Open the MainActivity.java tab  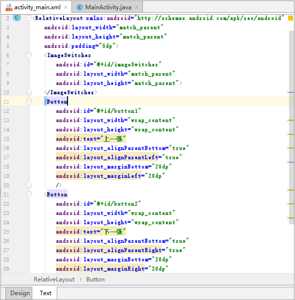coord(108,7)
